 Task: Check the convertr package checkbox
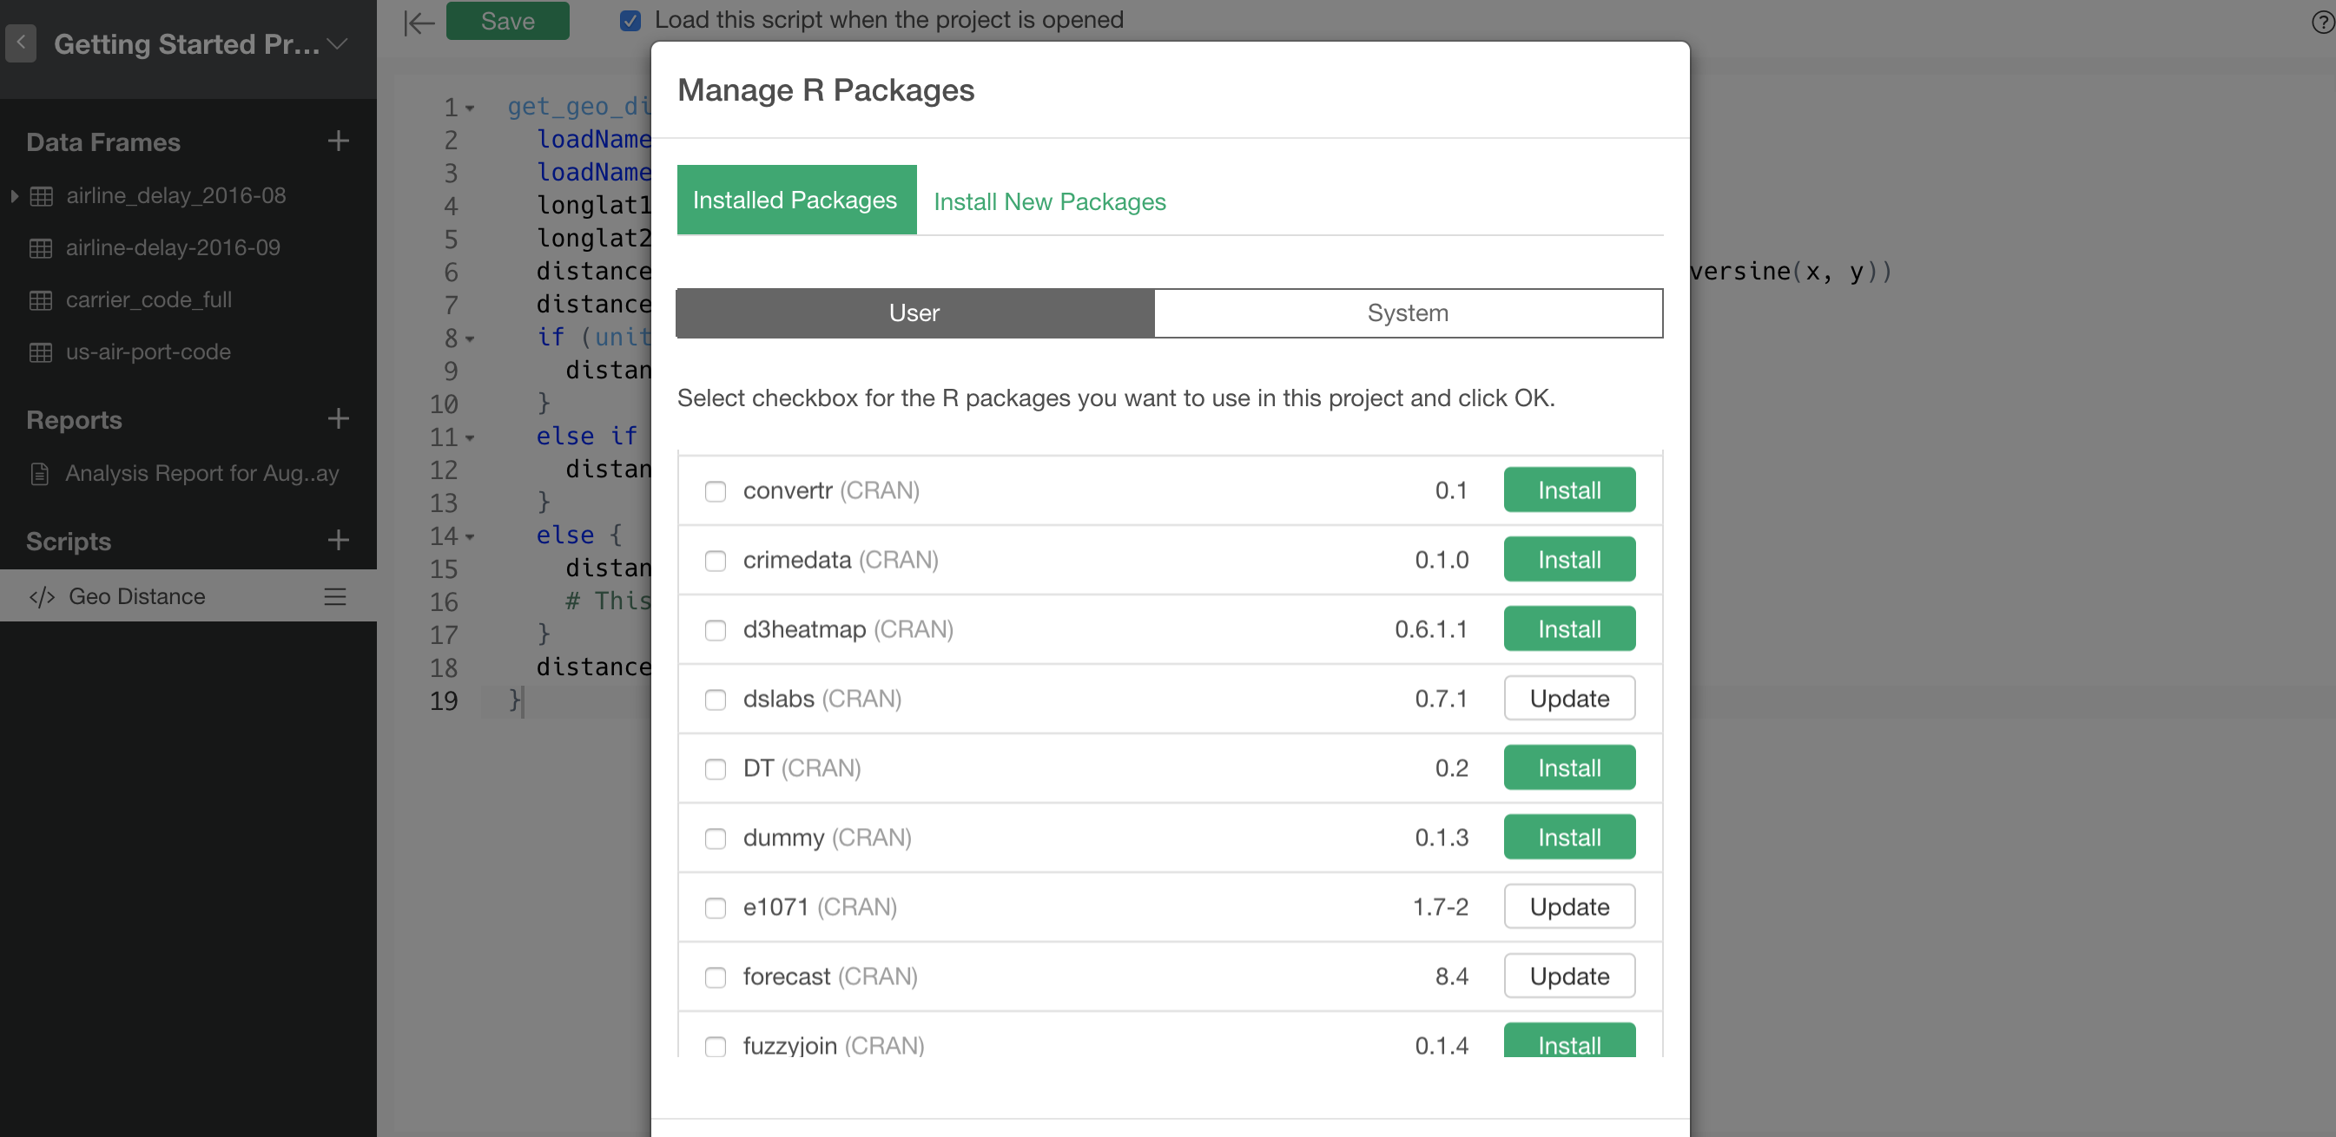click(716, 491)
